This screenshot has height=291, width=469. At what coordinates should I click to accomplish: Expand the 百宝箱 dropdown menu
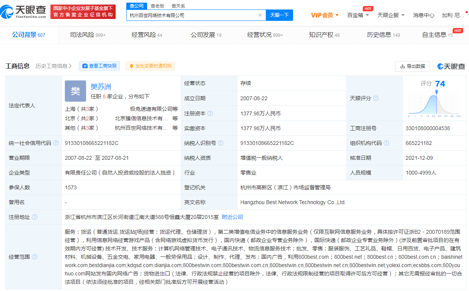(358, 15)
